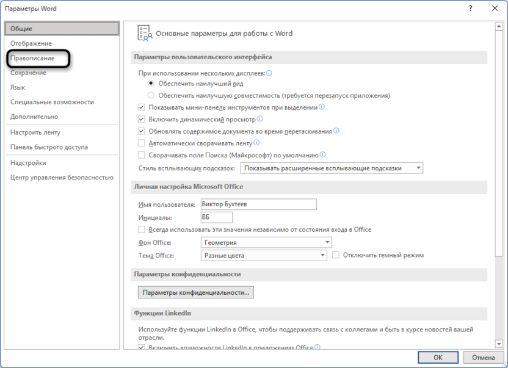The width and height of the screenshot is (508, 368).
Task: Click the help question mark in the title bar
Action: [x=471, y=9]
